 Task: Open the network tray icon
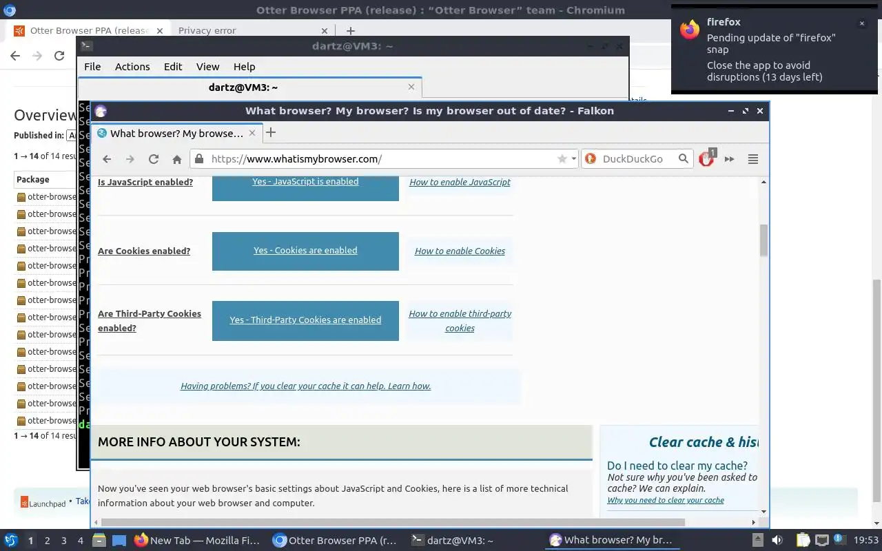click(x=822, y=541)
